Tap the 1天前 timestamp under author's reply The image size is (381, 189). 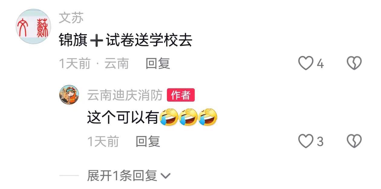pyautogui.click(x=103, y=141)
